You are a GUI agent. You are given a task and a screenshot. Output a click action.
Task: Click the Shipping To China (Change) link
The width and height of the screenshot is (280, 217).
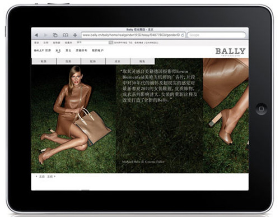pos(136,43)
